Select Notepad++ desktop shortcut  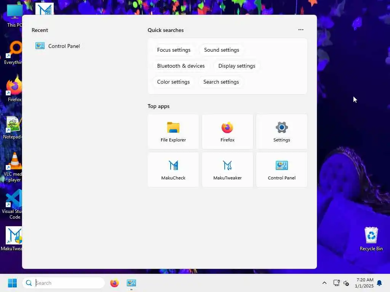click(x=13, y=127)
